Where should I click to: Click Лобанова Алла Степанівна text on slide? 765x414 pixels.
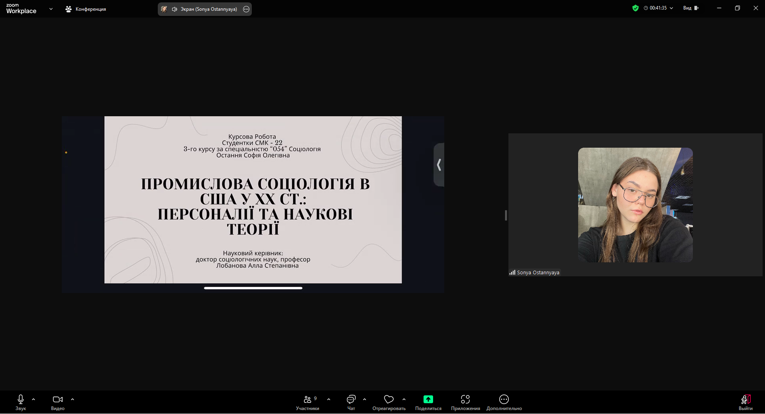coord(257,266)
